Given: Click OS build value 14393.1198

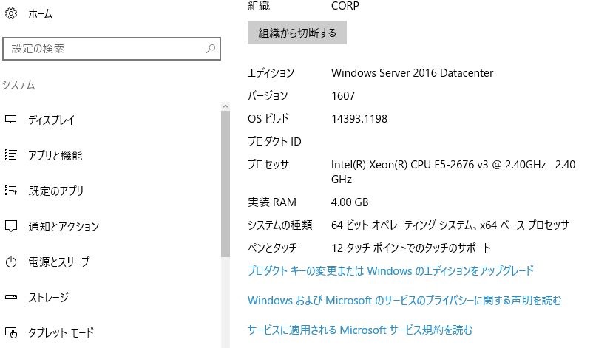Looking at the screenshot, I should pos(359,119).
